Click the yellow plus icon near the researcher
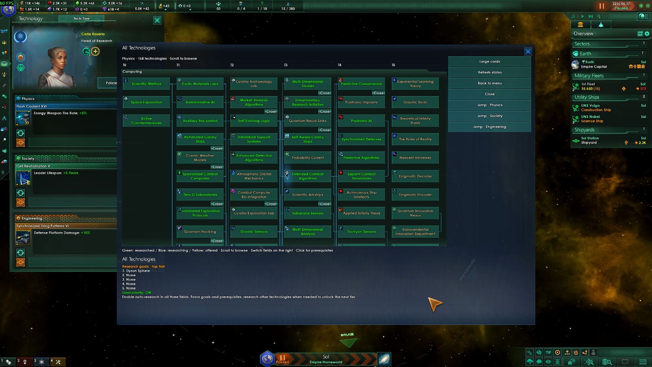This screenshot has height=367, width=652. (95, 51)
